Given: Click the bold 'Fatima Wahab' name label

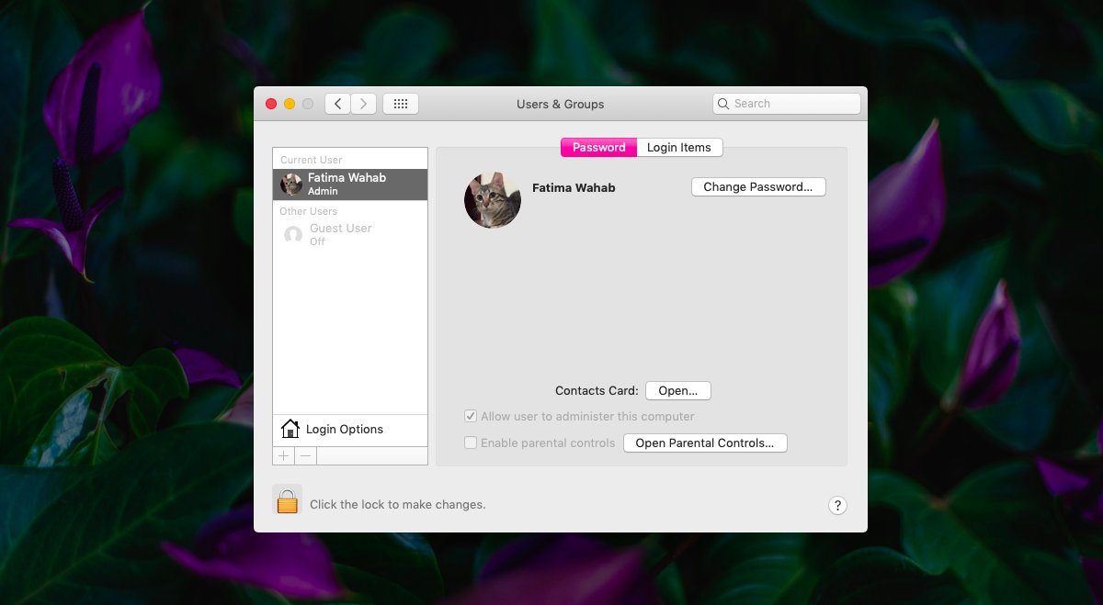Looking at the screenshot, I should click(x=574, y=187).
